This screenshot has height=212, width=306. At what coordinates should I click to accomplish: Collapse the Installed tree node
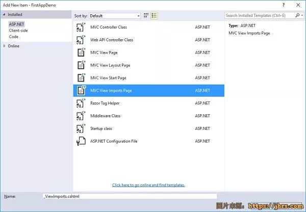pos(4,14)
